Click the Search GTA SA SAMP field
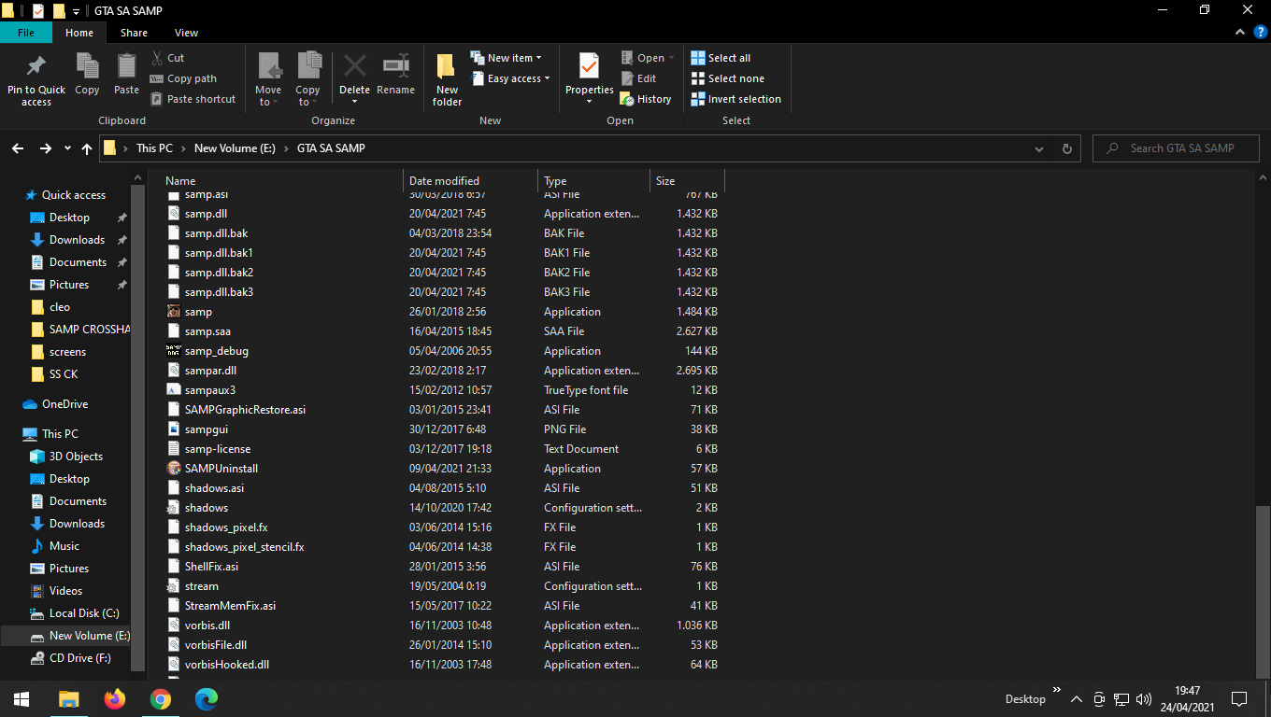 point(1176,148)
